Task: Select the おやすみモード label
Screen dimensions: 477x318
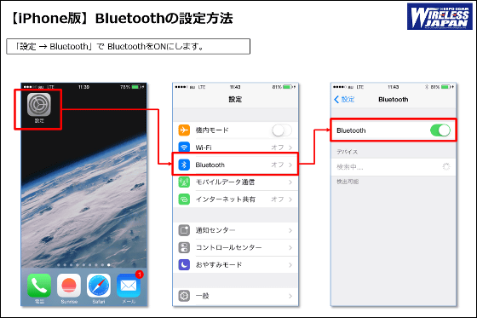Action: (219, 265)
